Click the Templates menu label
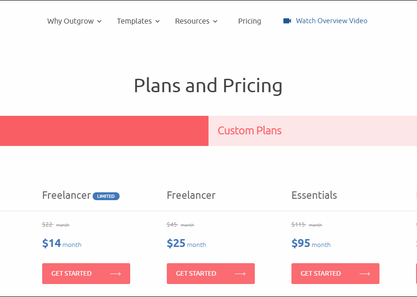The width and height of the screenshot is (417, 297). (x=134, y=21)
